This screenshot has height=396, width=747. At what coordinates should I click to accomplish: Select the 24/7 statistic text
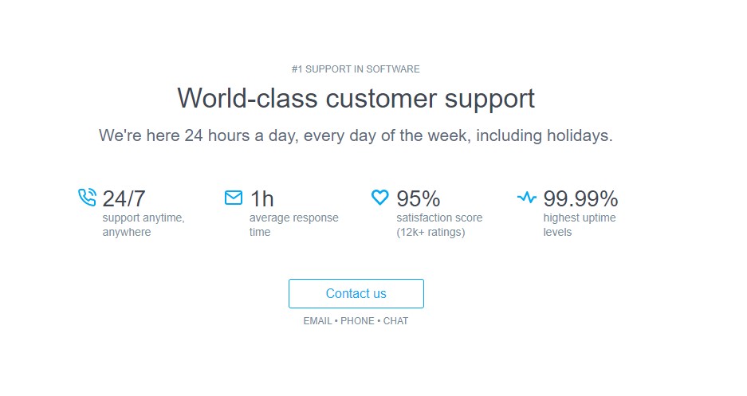click(x=124, y=199)
